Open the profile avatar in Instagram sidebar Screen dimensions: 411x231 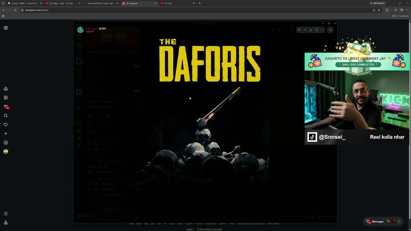pos(6,151)
